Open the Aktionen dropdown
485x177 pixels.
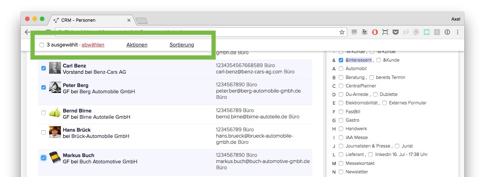pos(137,45)
